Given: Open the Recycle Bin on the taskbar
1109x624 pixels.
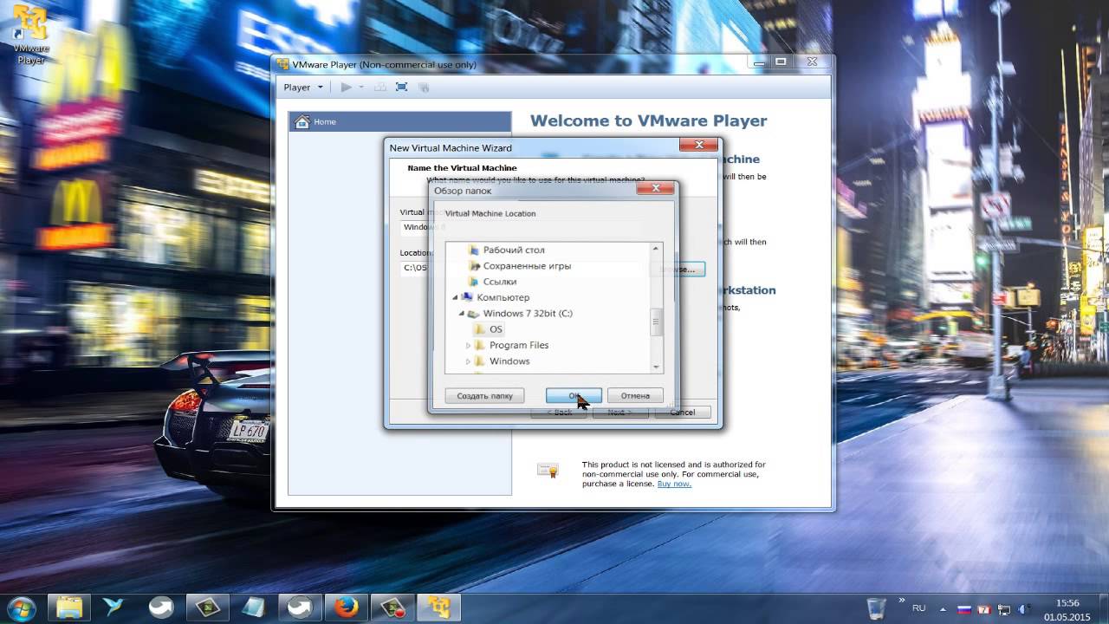Looking at the screenshot, I should [x=877, y=607].
